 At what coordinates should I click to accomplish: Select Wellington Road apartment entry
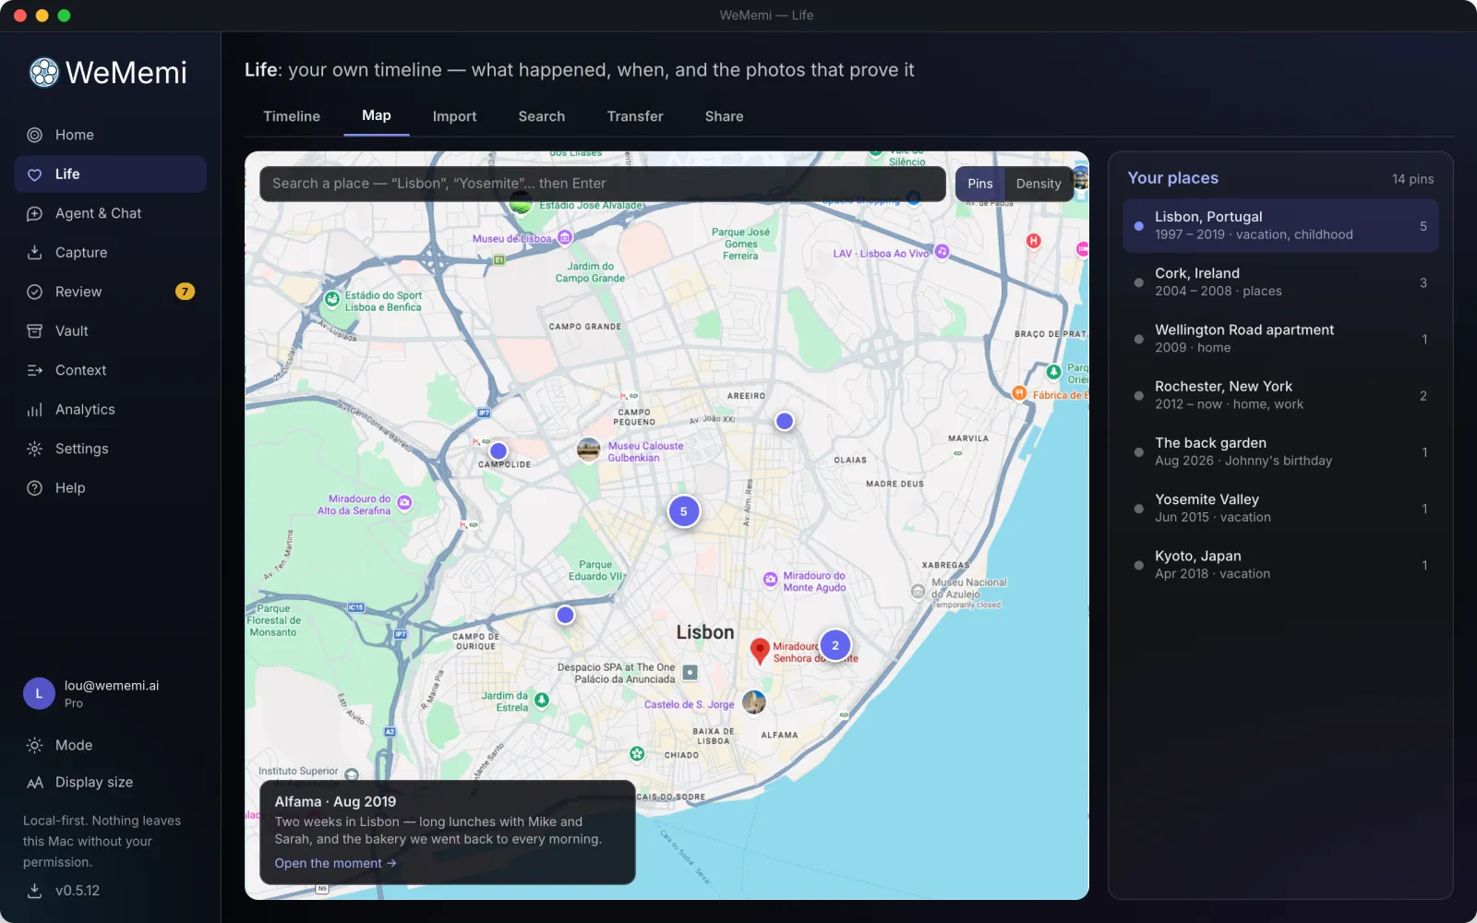click(x=1280, y=339)
